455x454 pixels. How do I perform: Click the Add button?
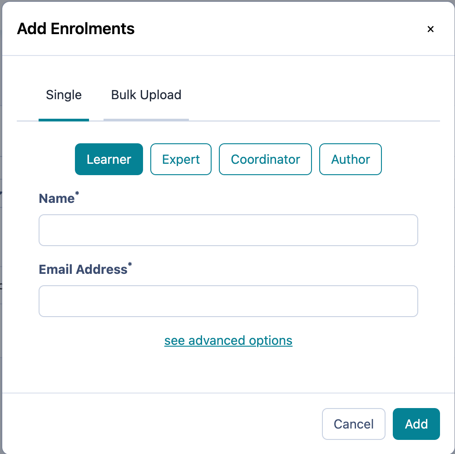pyautogui.click(x=416, y=424)
